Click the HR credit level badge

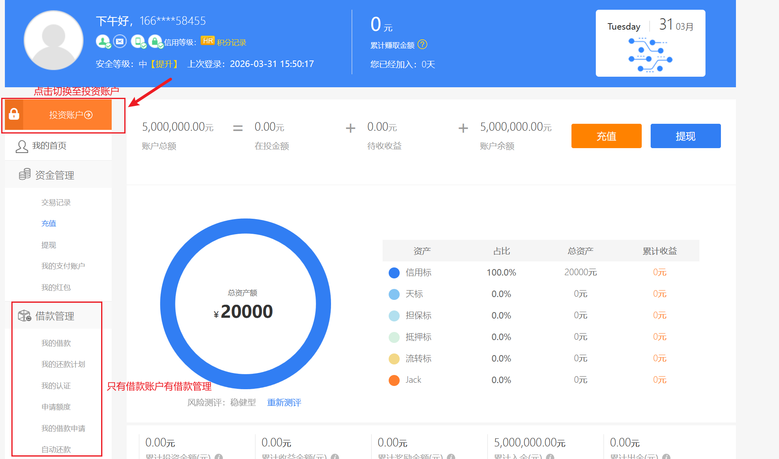[208, 41]
